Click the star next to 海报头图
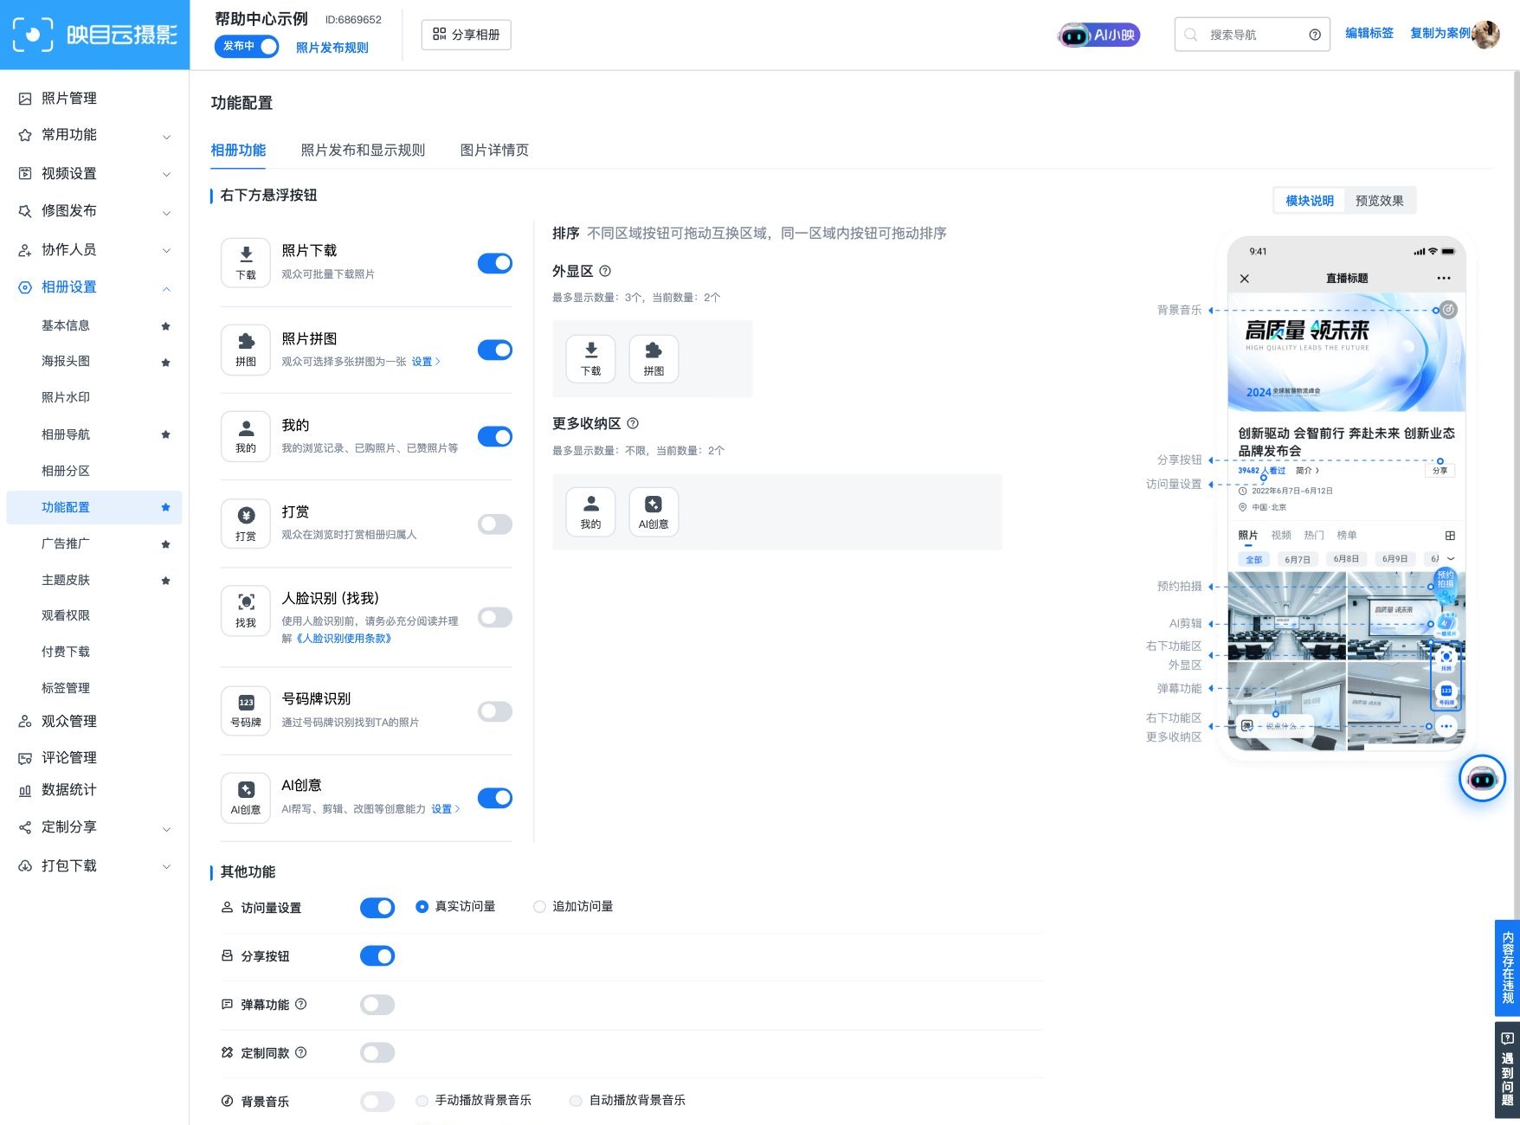 point(165,363)
